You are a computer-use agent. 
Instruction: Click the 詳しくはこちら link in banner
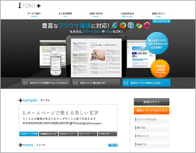tap(161, 22)
